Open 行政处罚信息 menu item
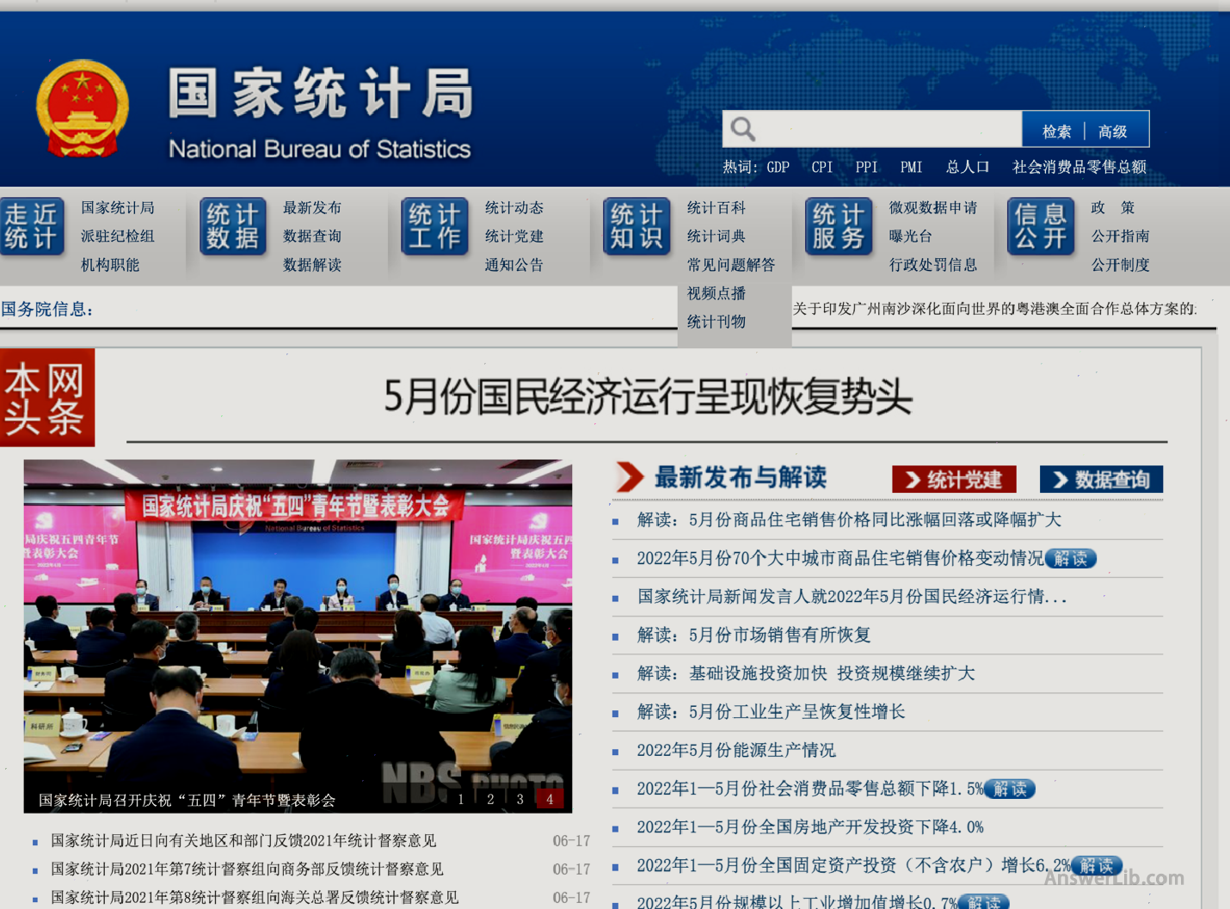The width and height of the screenshot is (1230, 909). coord(933,265)
